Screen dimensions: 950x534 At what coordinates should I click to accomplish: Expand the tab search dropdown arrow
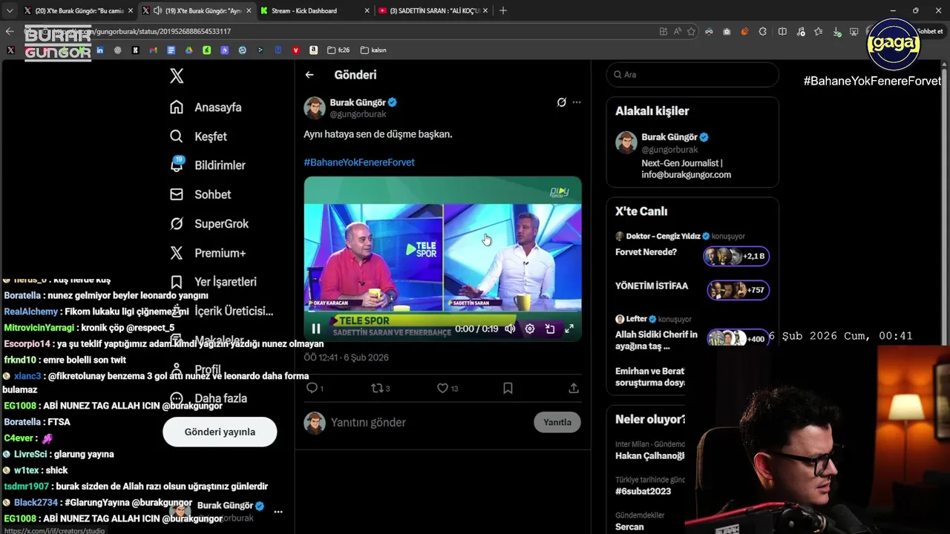[x=9, y=10]
